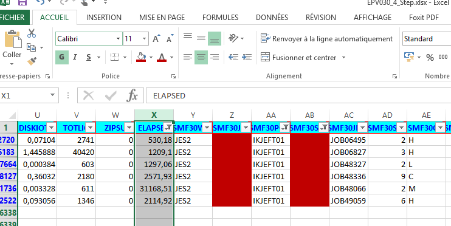Toggle bottom vertical alignment

click(x=215, y=38)
